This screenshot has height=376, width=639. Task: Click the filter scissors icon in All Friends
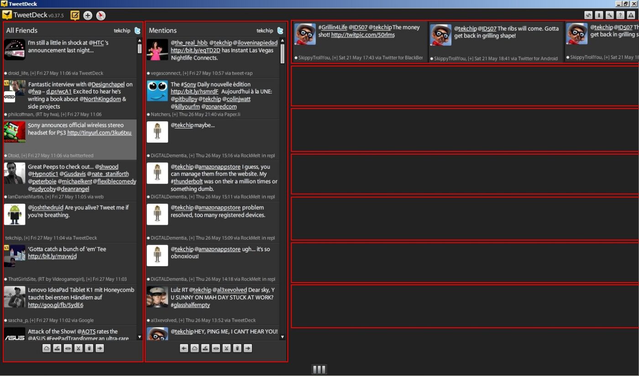click(x=79, y=348)
